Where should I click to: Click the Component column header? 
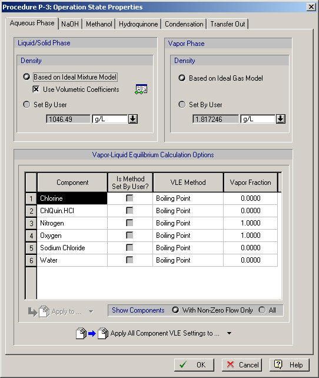point(72,183)
